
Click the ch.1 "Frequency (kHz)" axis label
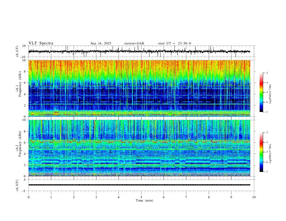(x=20, y=84)
